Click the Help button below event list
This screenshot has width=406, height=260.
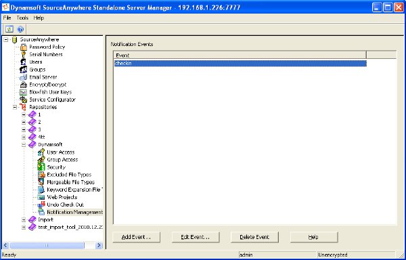314,237
